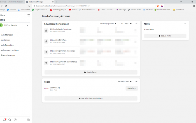Open a new browser tab with plus
This screenshot has height=123, width=196.
pyautogui.click(x=57, y=2)
